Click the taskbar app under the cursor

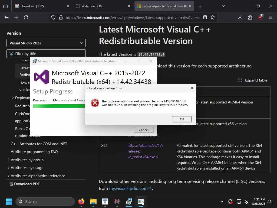141,201
